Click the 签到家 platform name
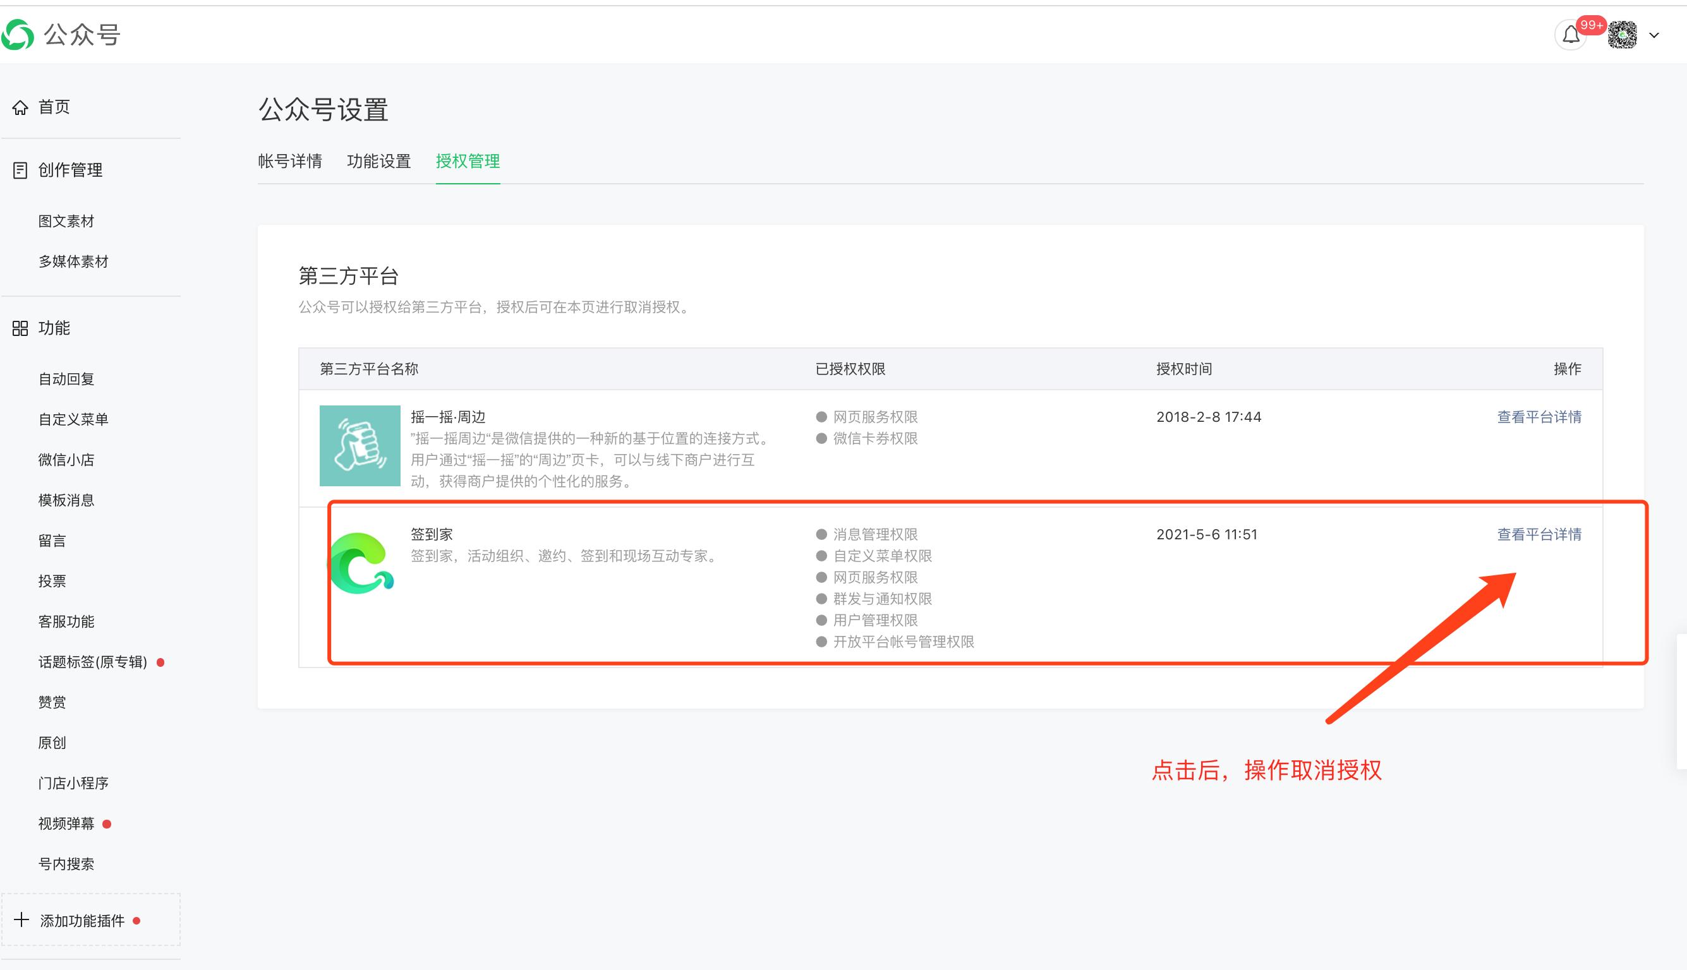Viewport: 1687px width, 970px height. tap(432, 534)
